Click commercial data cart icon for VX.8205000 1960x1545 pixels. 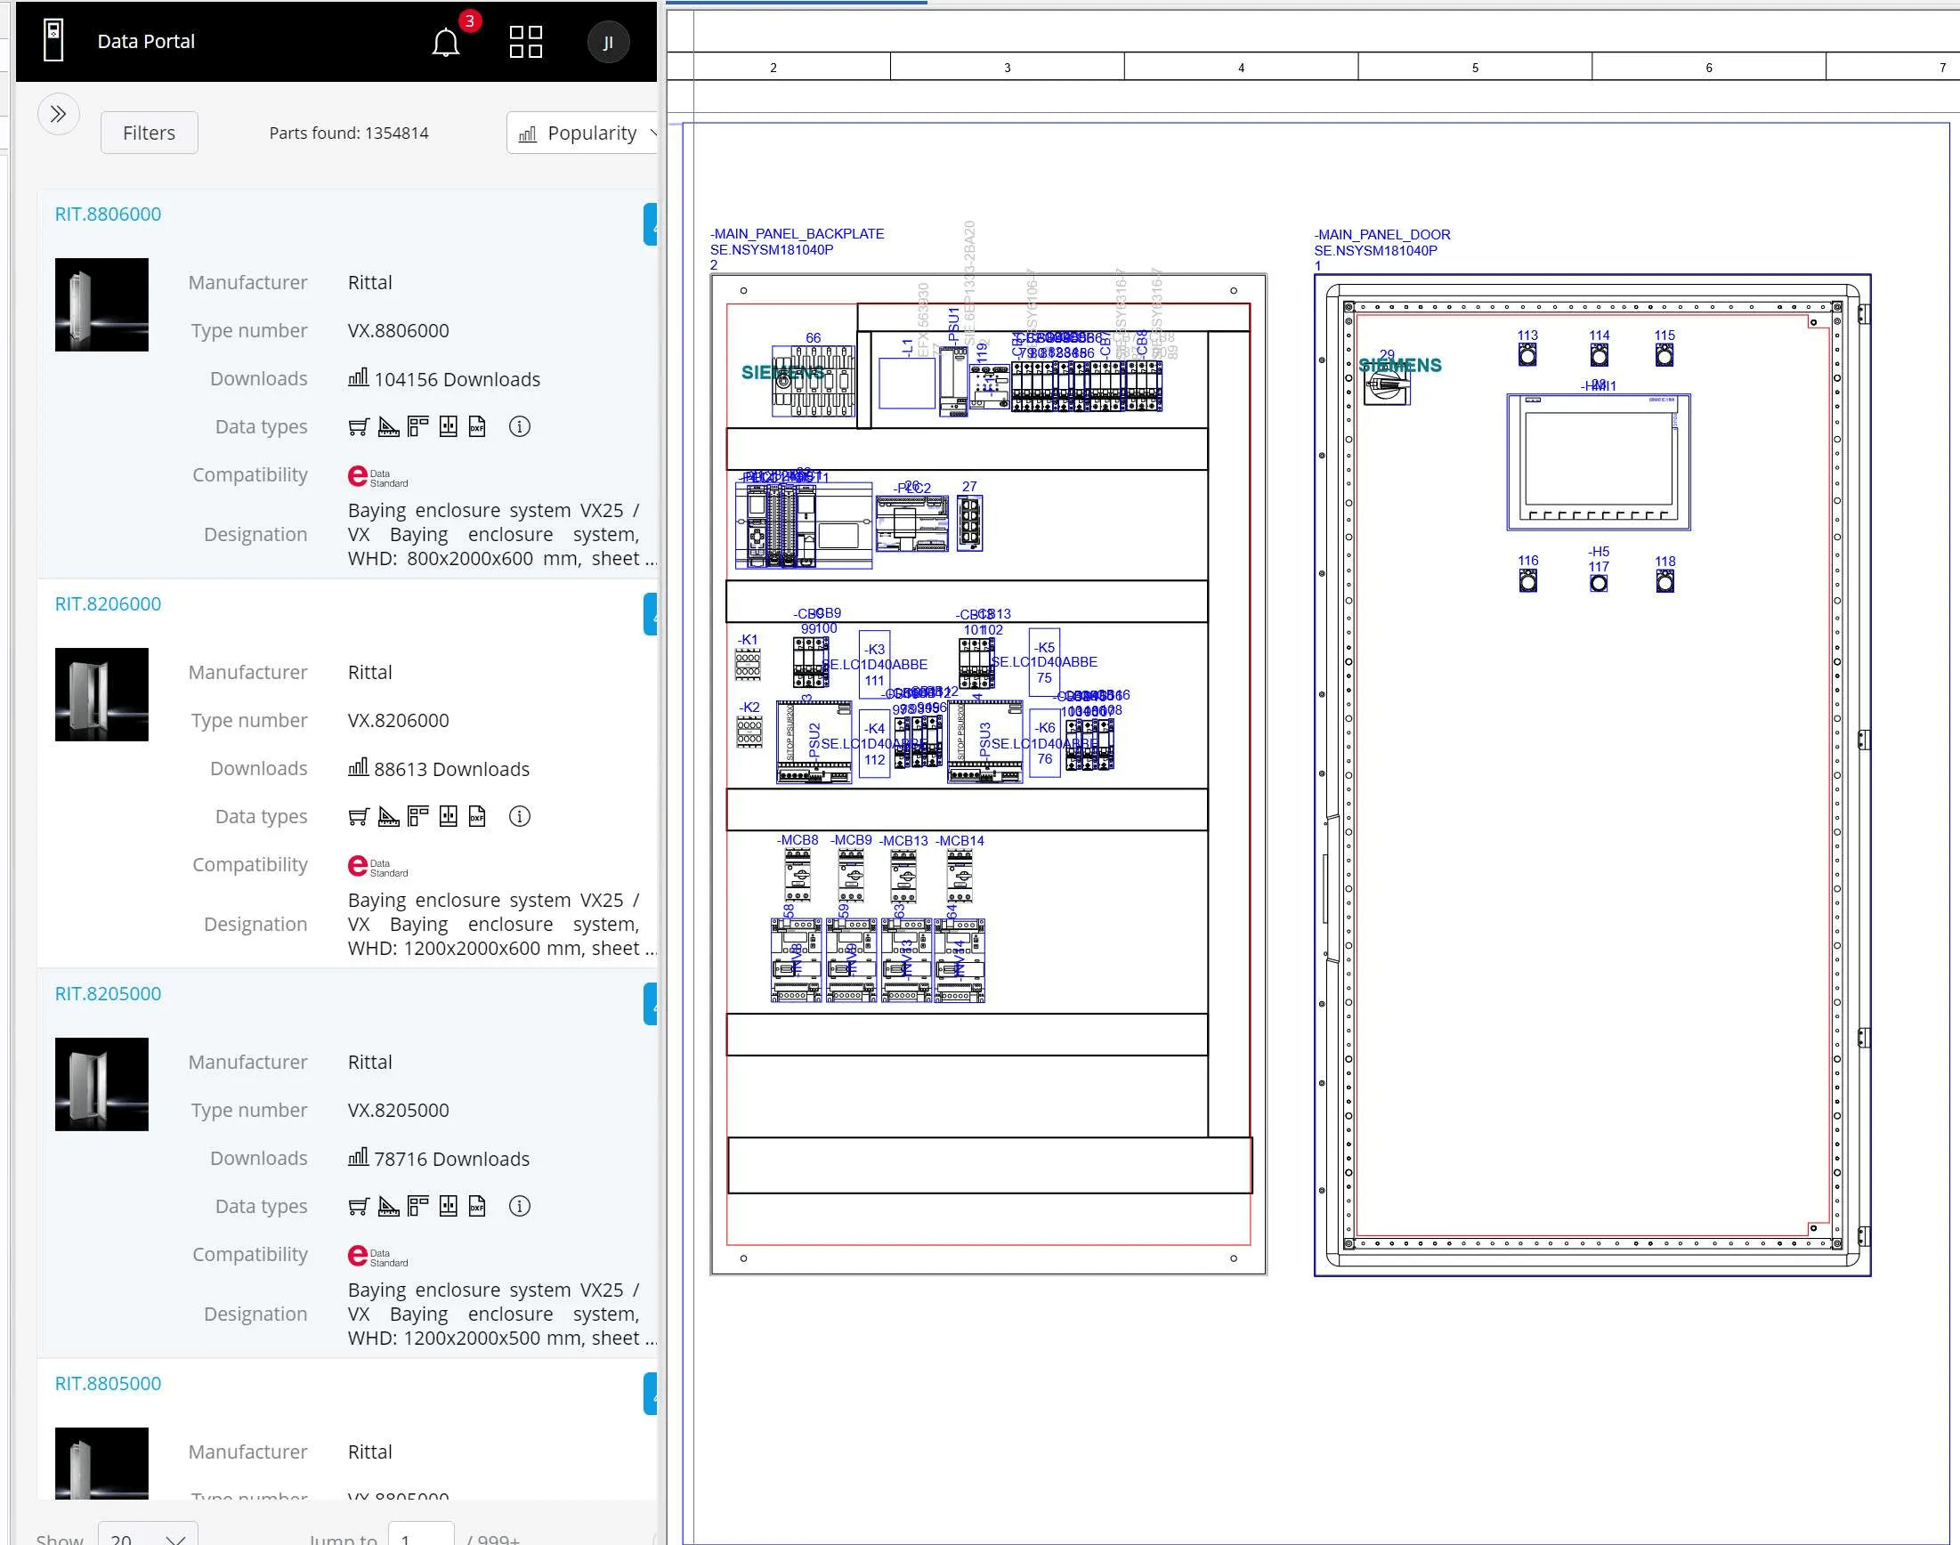pos(358,1207)
